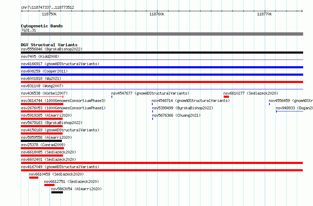Open nsv5863054 (Almarri2020) label
The width and height of the screenshot is (313, 206).
pyautogui.click(x=76, y=189)
